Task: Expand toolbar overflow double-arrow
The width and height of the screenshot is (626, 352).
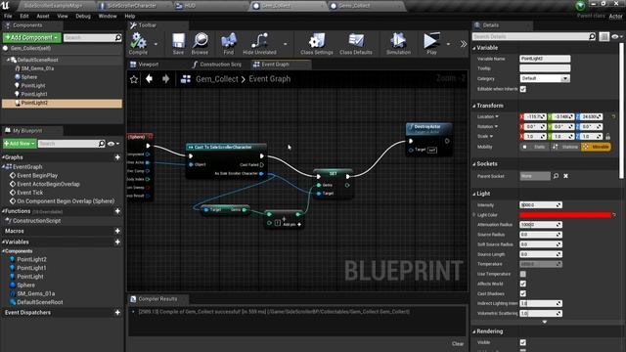Action: [463, 44]
